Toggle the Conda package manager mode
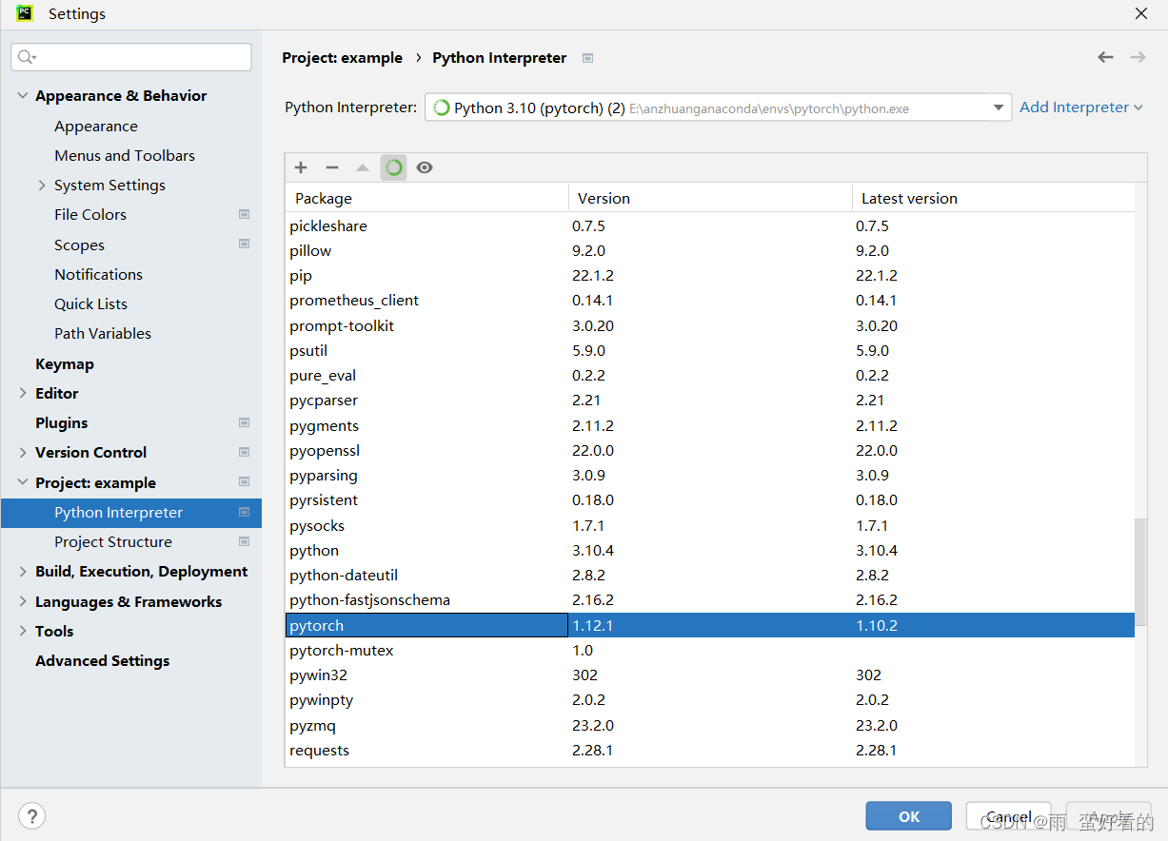1168x841 pixels. (393, 166)
